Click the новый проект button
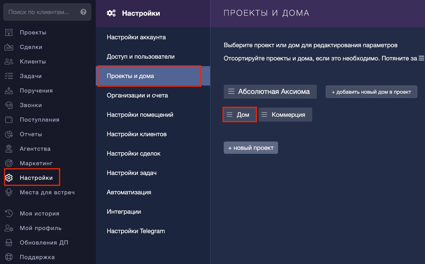Viewport: 425px width, 264px height. tap(251, 148)
